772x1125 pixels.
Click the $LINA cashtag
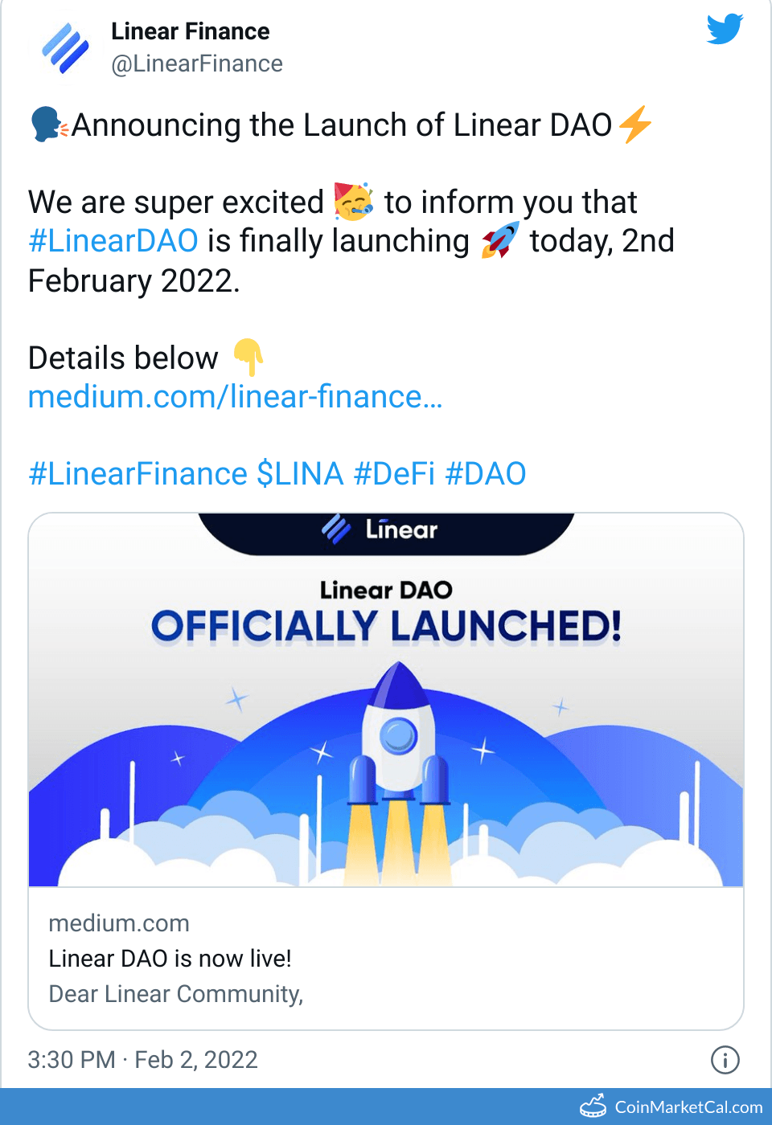click(x=300, y=474)
